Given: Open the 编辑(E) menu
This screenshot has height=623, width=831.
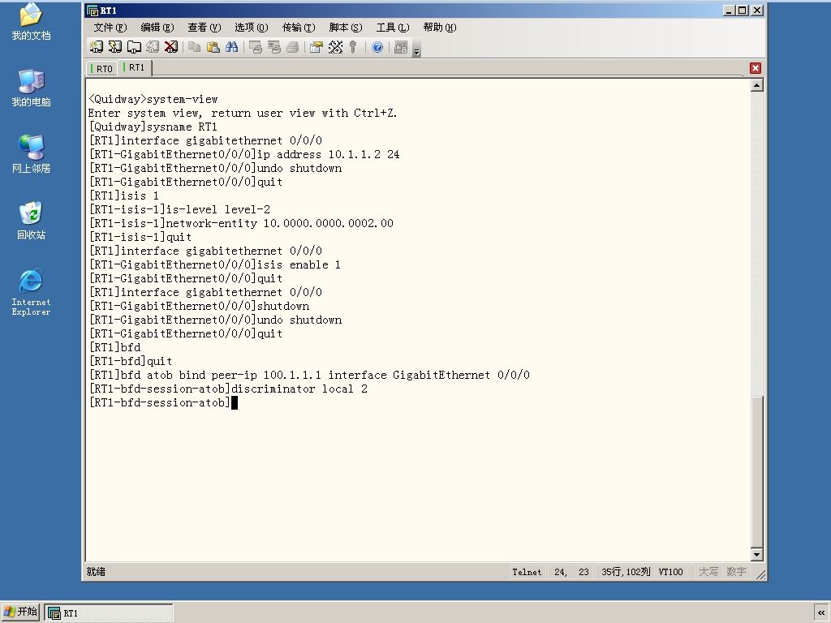Looking at the screenshot, I should coord(157,28).
